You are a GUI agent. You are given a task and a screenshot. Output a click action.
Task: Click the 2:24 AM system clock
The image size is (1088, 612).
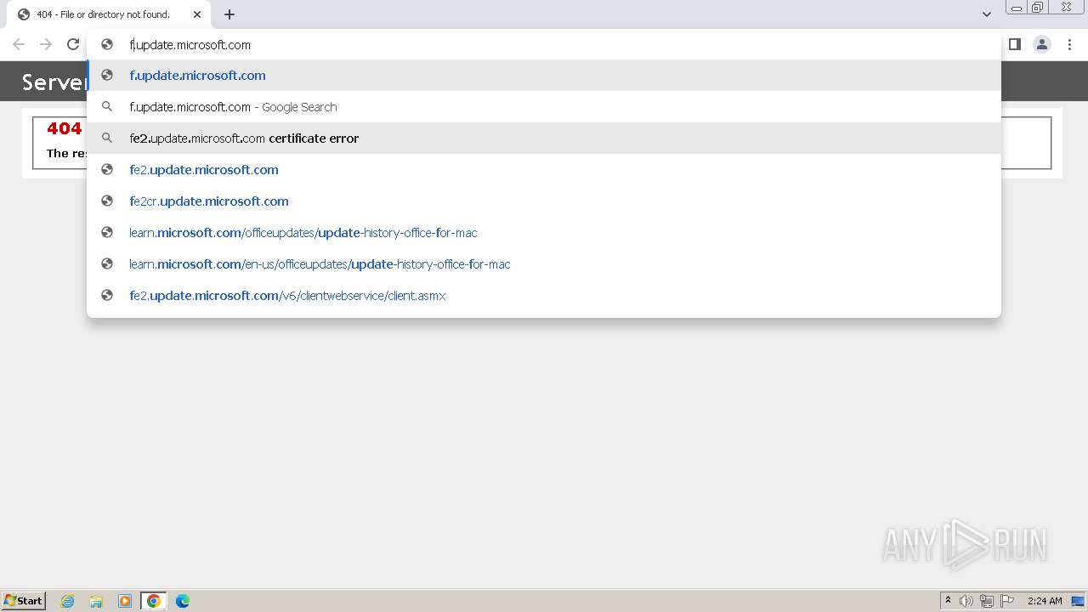[x=1045, y=601]
